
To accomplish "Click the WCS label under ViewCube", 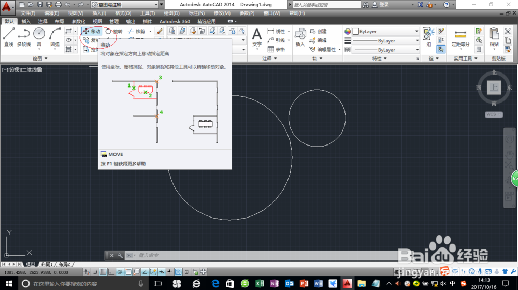I will (x=494, y=114).
